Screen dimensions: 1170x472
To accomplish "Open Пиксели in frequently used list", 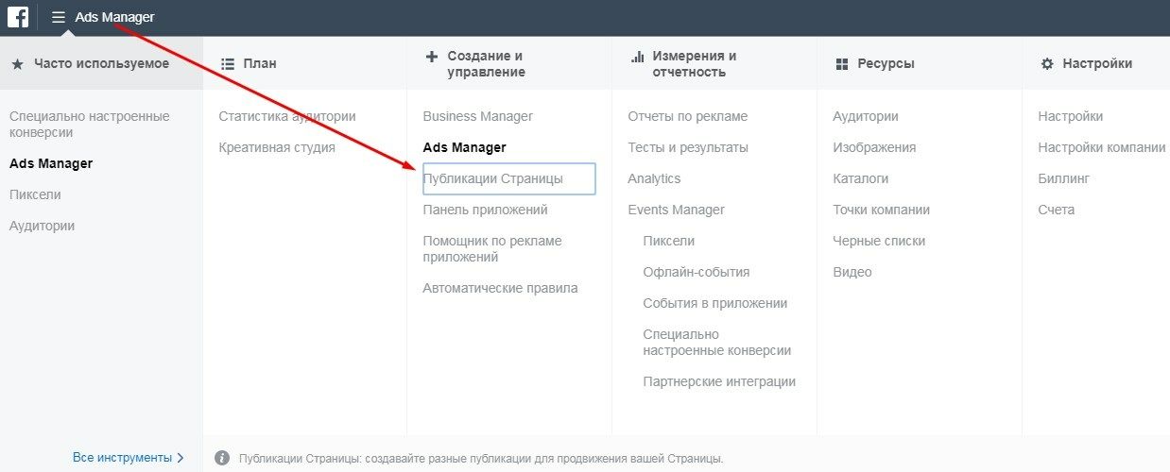I will (x=35, y=194).
